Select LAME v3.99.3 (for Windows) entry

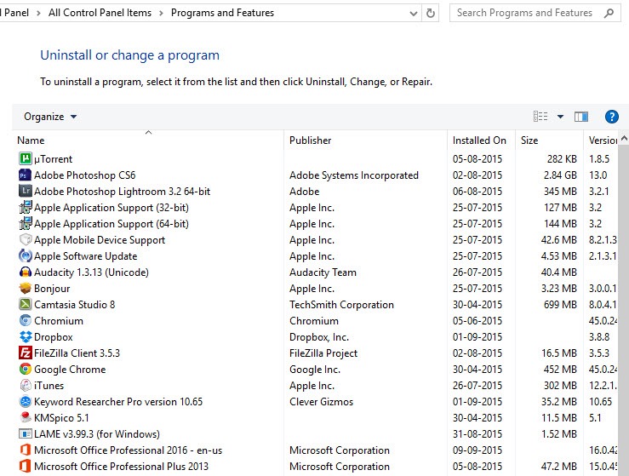coord(97,434)
